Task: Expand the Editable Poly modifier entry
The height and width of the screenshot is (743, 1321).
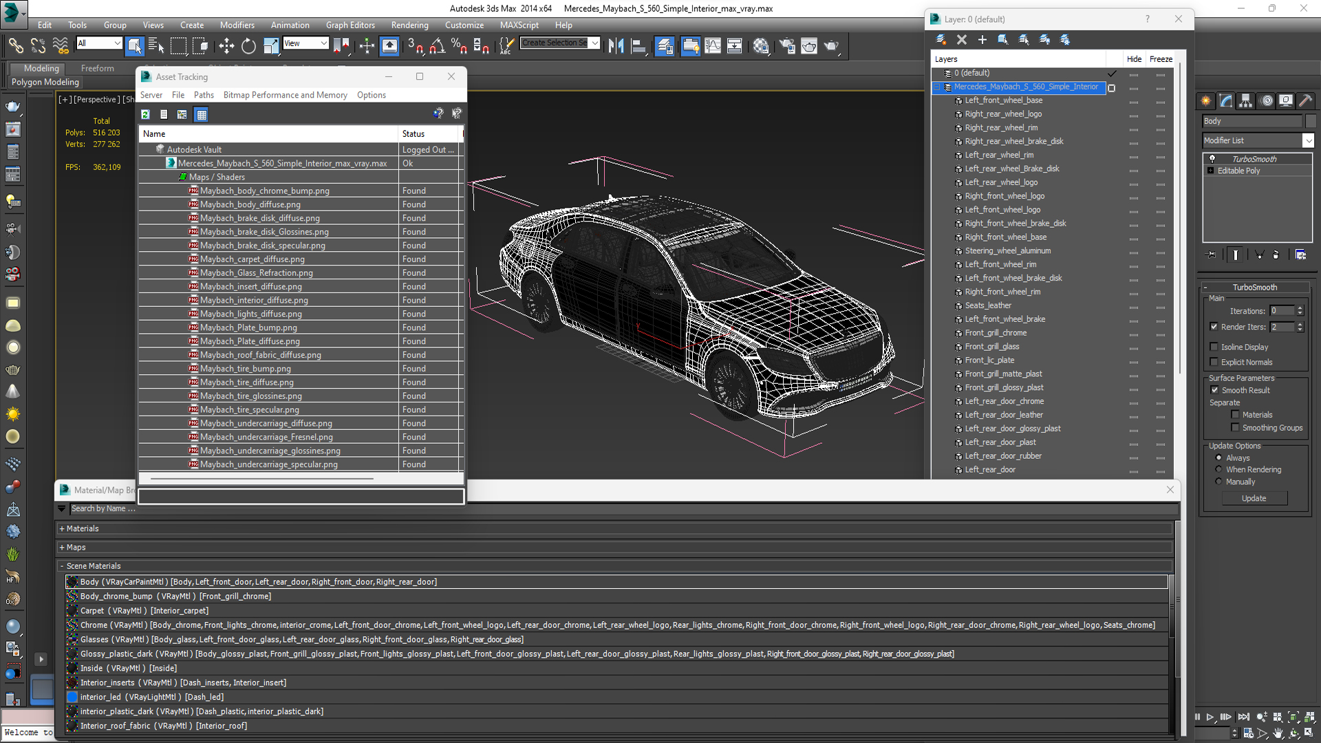Action: tap(1210, 171)
